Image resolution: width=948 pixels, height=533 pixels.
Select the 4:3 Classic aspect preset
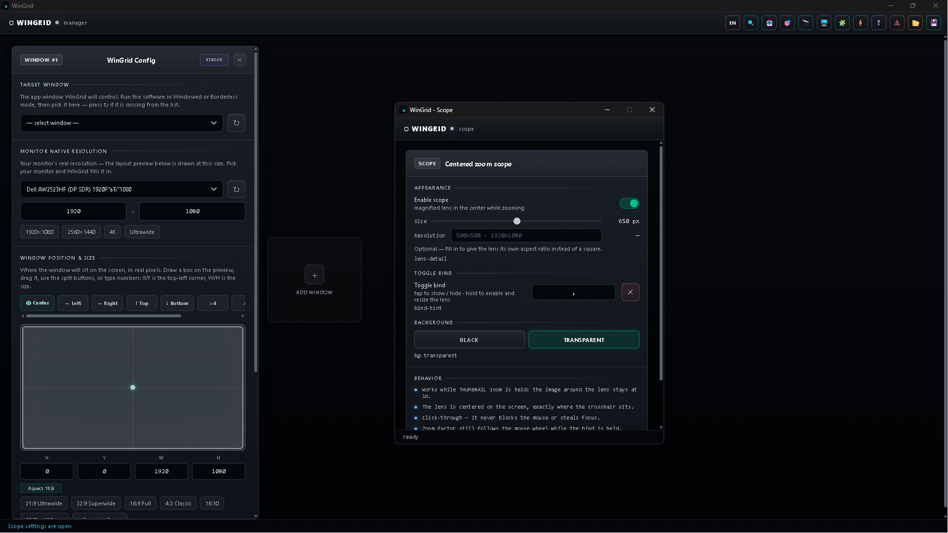click(x=178, y=503)
